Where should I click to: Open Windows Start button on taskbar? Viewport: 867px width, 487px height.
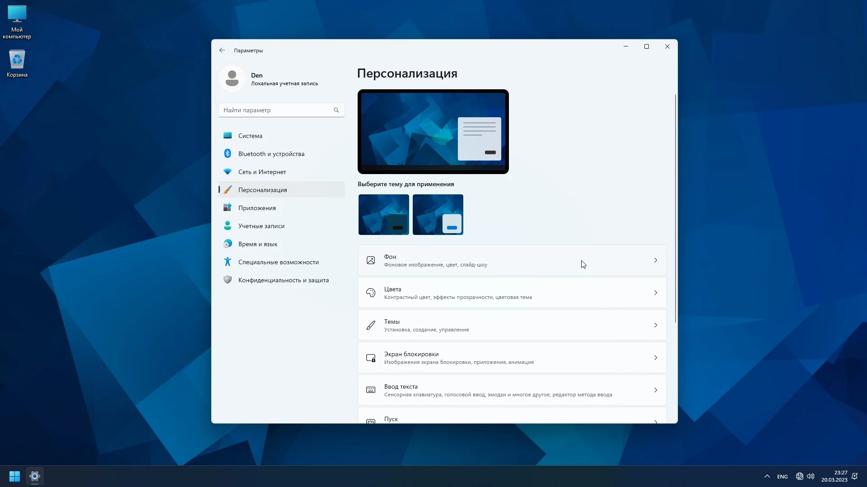tap(14, 476)
